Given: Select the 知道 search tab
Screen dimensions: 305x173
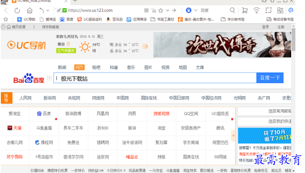Looking at the screenshot, I should (114, 68).
